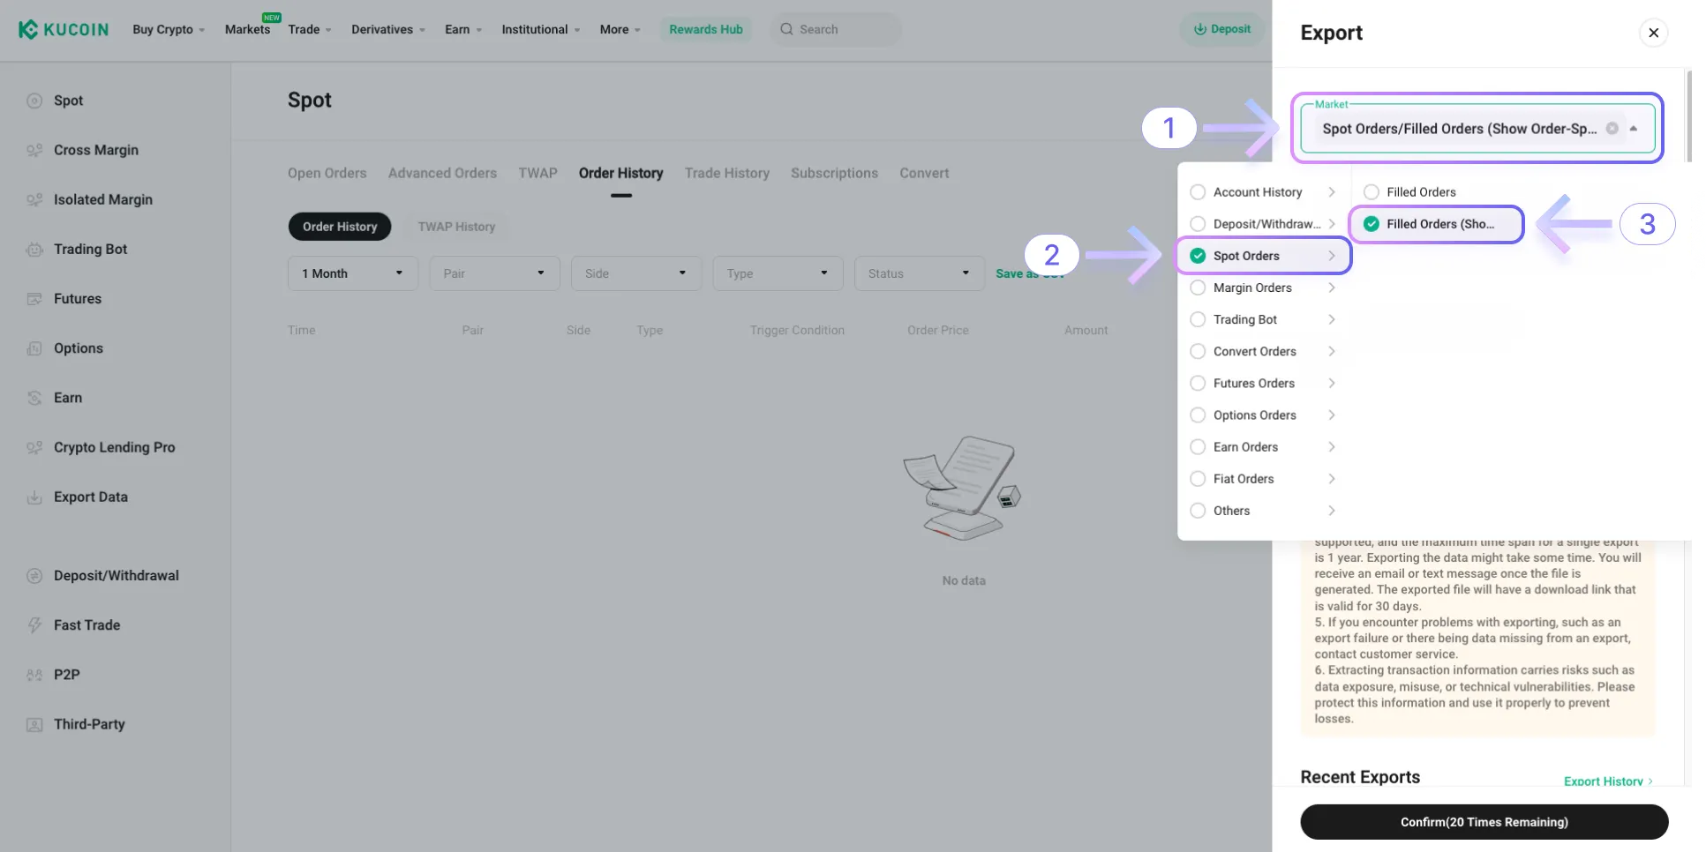Switch to Trade History tab
The width and height of the screenshot is (1706, 852).
[727, 173]
